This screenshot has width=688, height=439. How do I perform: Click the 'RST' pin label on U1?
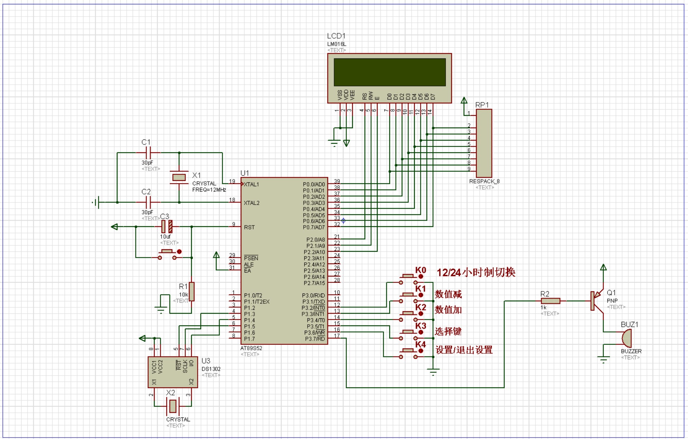click(x=249, y=227)
